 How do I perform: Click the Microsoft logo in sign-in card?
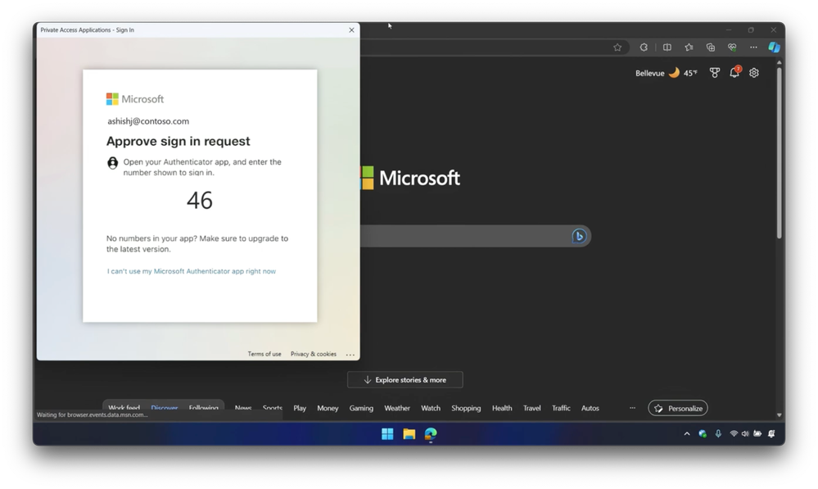134,98
